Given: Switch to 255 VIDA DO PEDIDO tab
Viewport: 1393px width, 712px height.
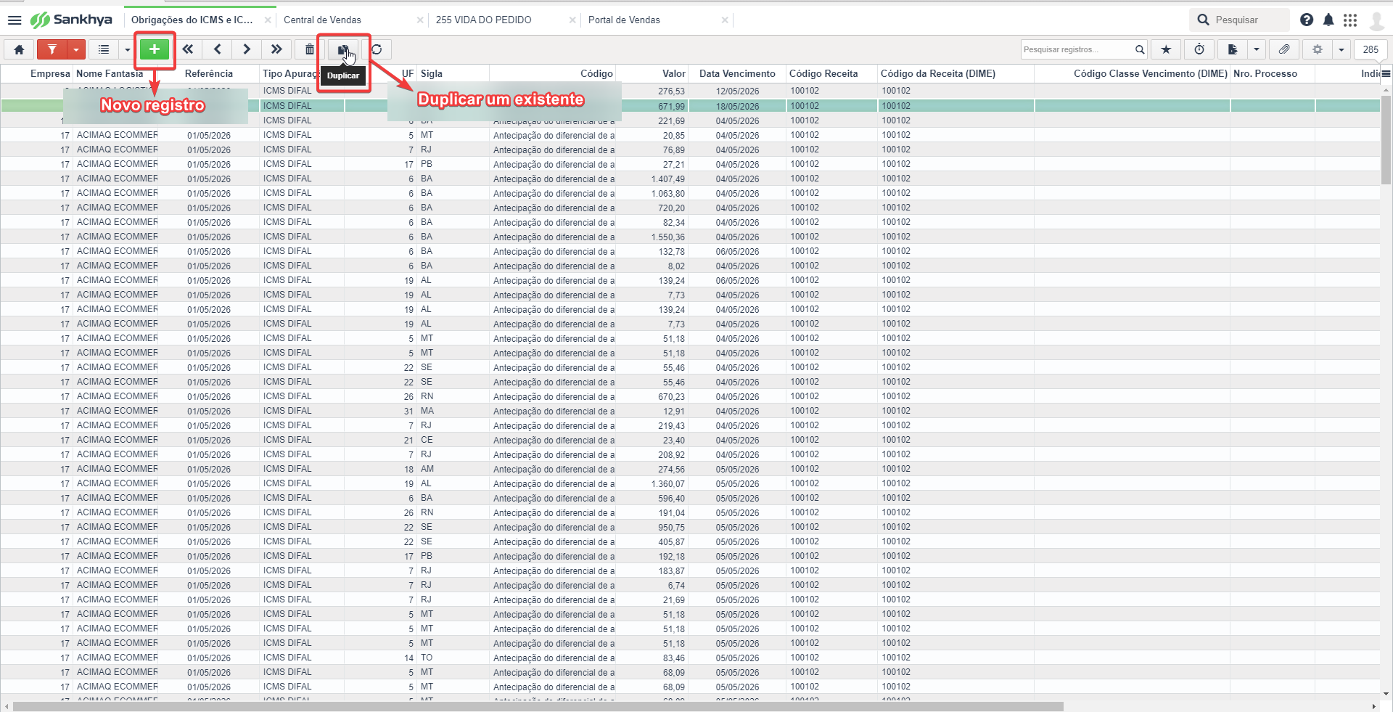Looking at the screenshot, I should [483, 20].
